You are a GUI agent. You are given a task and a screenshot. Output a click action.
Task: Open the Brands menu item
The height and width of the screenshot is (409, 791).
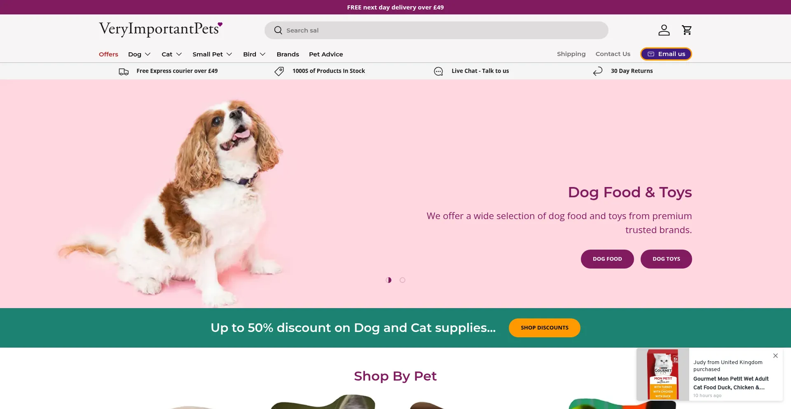[x=288, y=54]
